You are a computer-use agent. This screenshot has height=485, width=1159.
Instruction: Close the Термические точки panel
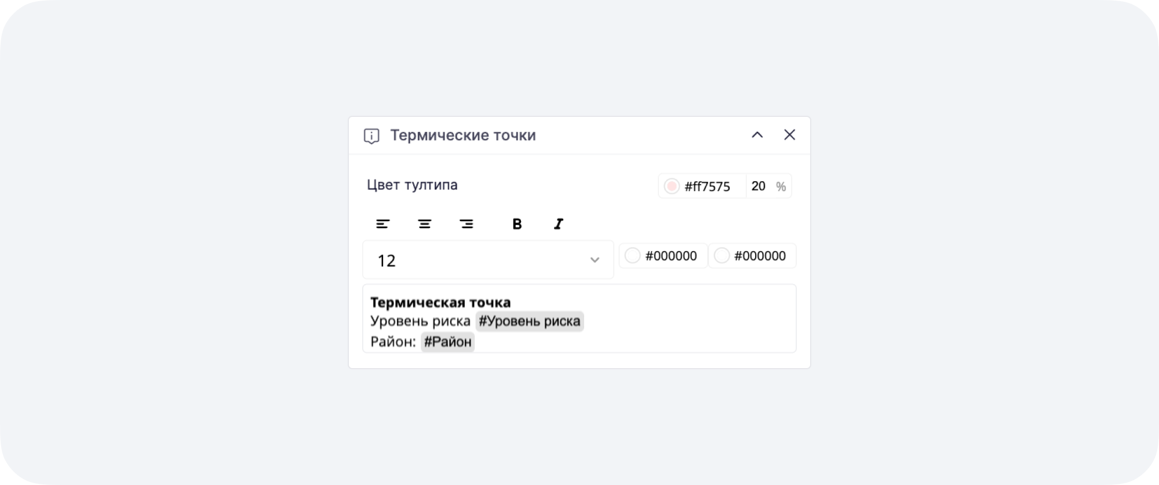click(x=790, y=135)
